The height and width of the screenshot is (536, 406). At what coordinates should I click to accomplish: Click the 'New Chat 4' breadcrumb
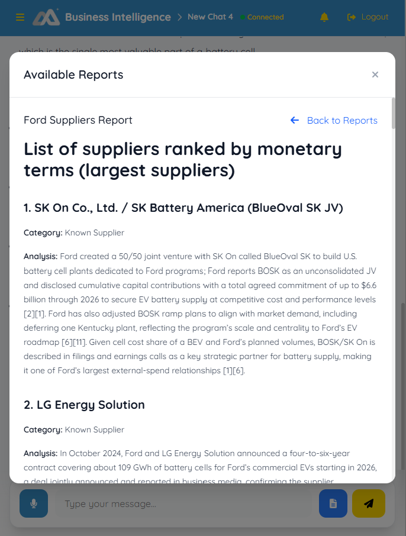[x=210, y=17]
